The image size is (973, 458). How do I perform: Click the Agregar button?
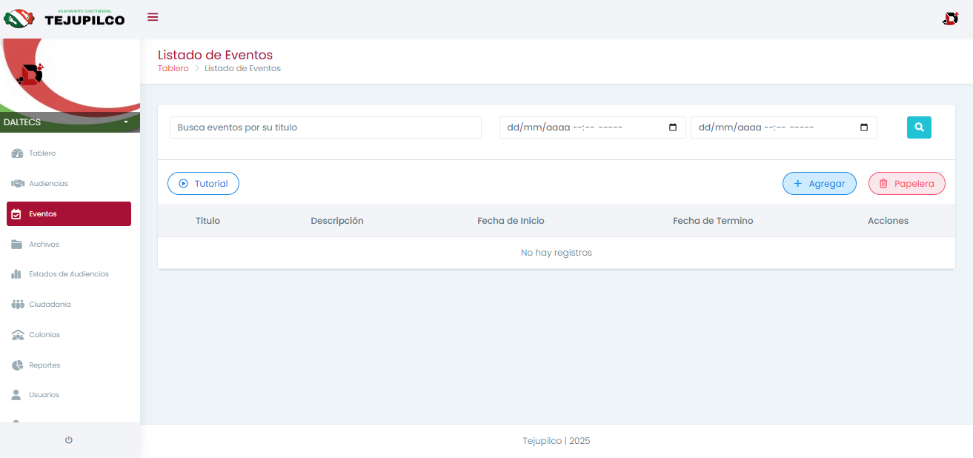tap(819, 184)
